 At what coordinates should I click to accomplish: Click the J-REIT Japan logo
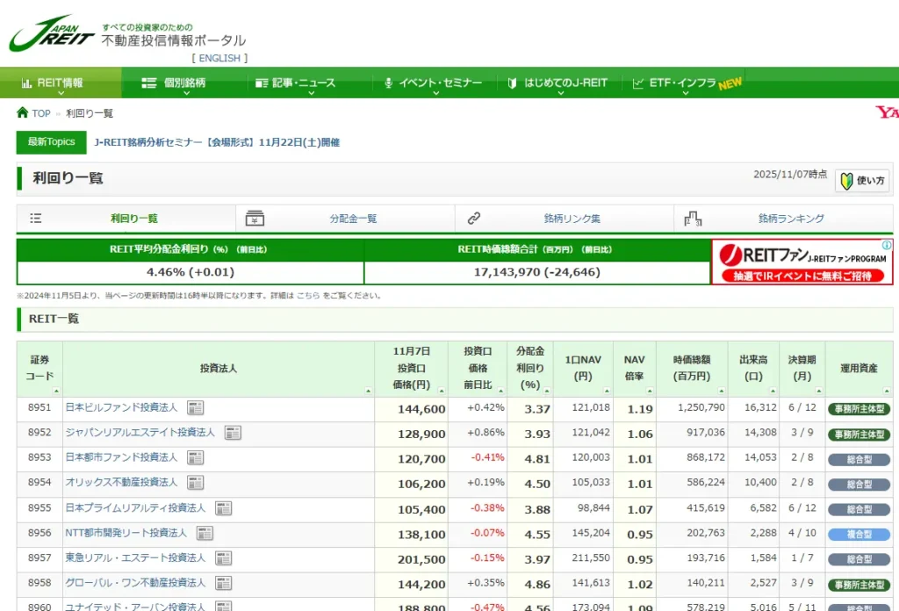point(53,32)
